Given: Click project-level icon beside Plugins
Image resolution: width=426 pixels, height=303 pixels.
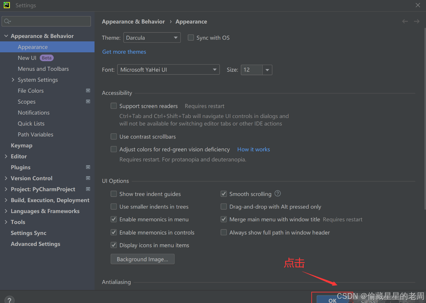Looking at the screenshot, I should [x=88, y=167].
